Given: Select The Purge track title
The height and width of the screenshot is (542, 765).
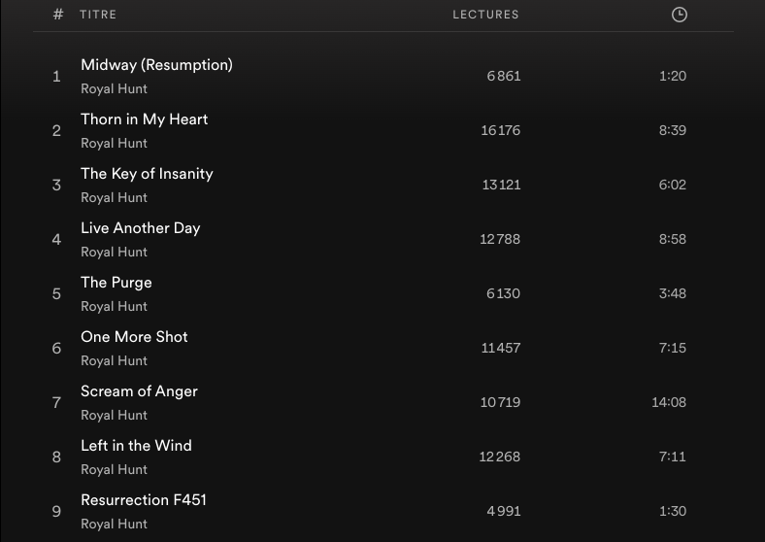Looking at the screenshot, I should pos(116,283).
